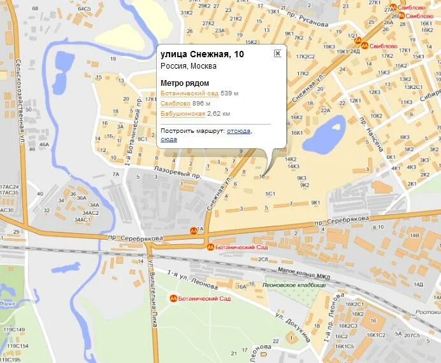Click Ботанический Сад metro icon below пр. Серебрякова
Image resolution: width=441 pixels, height=363 pixels.
click(210, 247)
